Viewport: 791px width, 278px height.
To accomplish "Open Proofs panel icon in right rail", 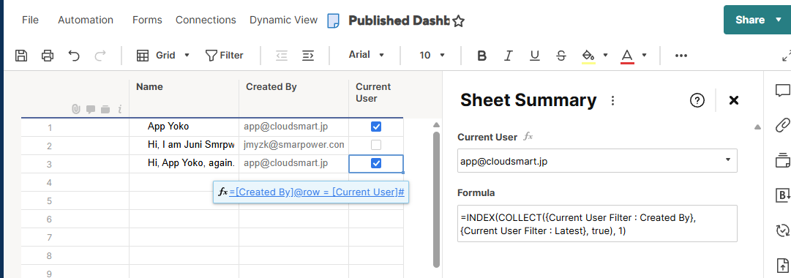I will point(782,161).
